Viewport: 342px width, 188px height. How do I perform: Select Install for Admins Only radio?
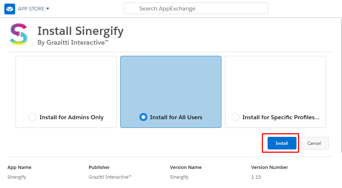coord(33,117)
